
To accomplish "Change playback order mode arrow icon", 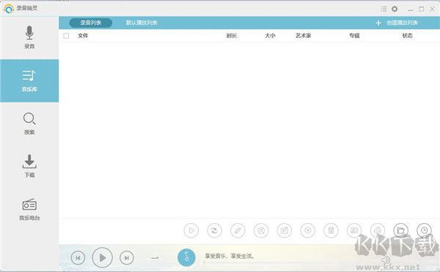I will coord(155,257).
